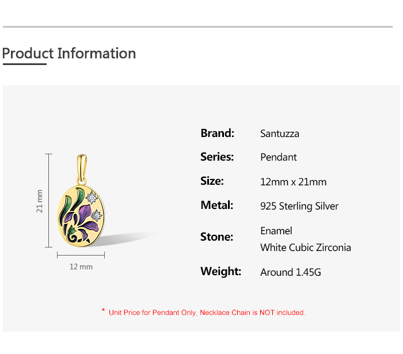
Task: Click the "Around 1.45G" weight value
Action: (291, 272)
